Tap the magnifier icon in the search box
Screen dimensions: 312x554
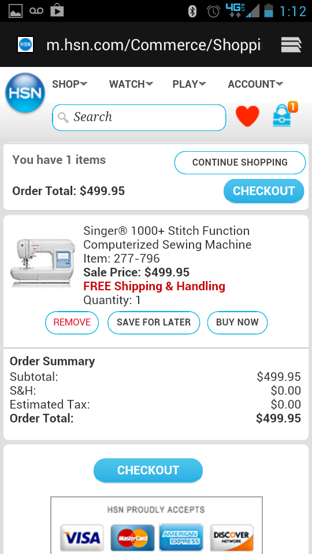[64, 118]
